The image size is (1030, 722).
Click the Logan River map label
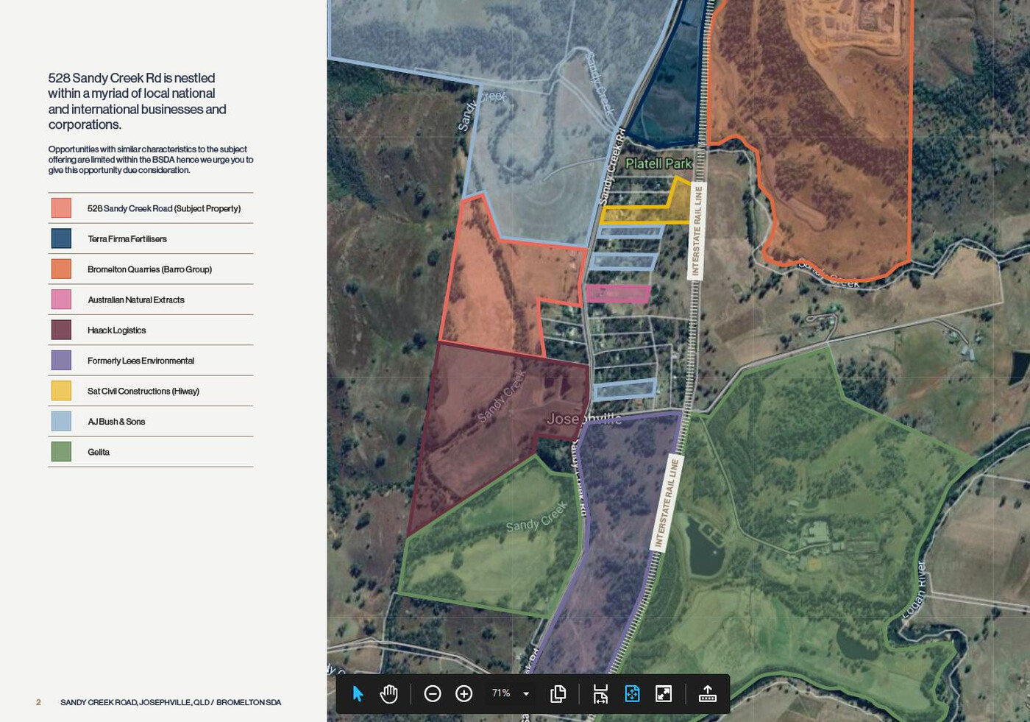[x=913, y=589]
